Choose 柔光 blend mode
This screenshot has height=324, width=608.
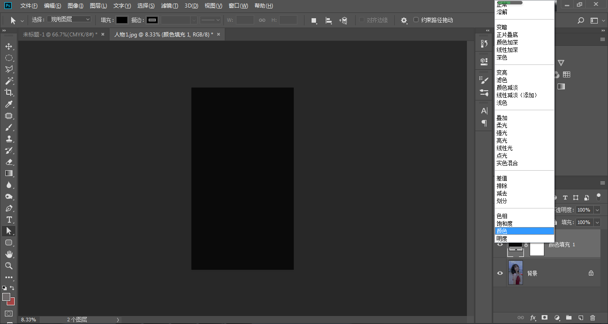tap(502, 125)
